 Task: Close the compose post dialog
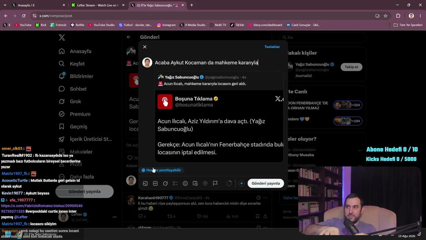point(145,47)
